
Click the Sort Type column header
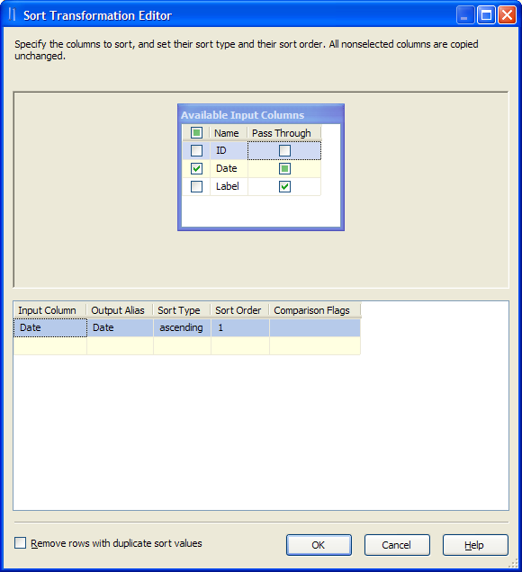[182, 310]
